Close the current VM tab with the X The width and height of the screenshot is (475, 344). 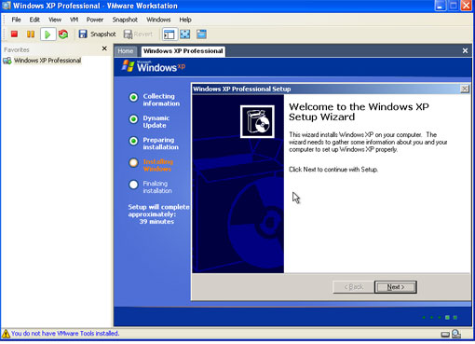[x=465, y=50]
